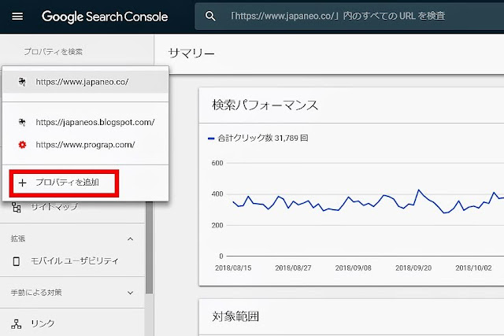Click the links network icon
504x336 pixels.
[x=17, y=324]
